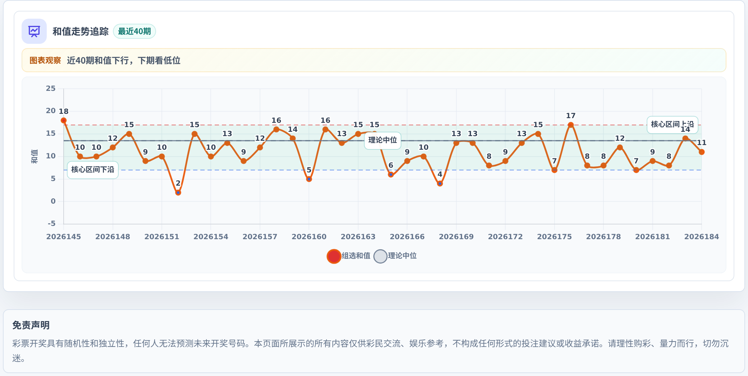Select the value 7 point at period 2026175

point(555,170)
